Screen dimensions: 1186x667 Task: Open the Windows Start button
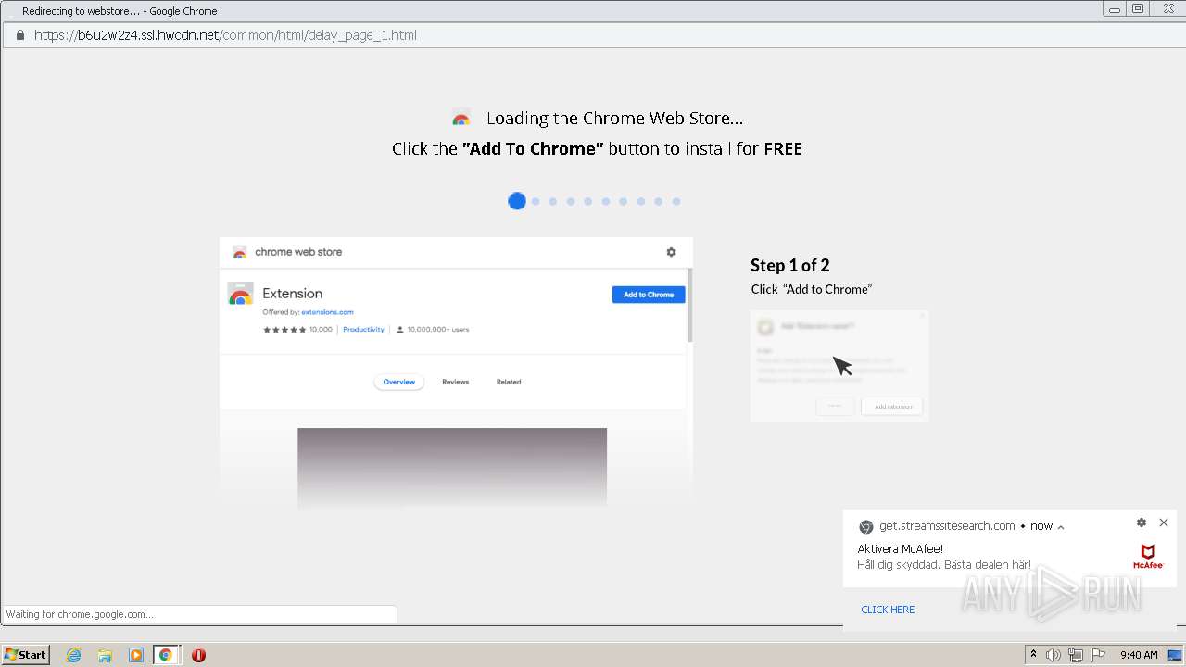[26, 654]
